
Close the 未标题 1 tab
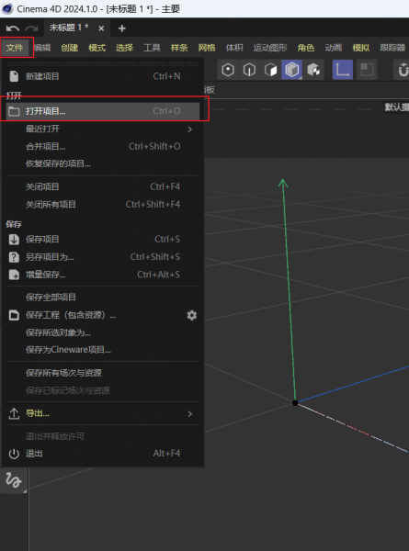pyautogui.click(x=101, y=28)
